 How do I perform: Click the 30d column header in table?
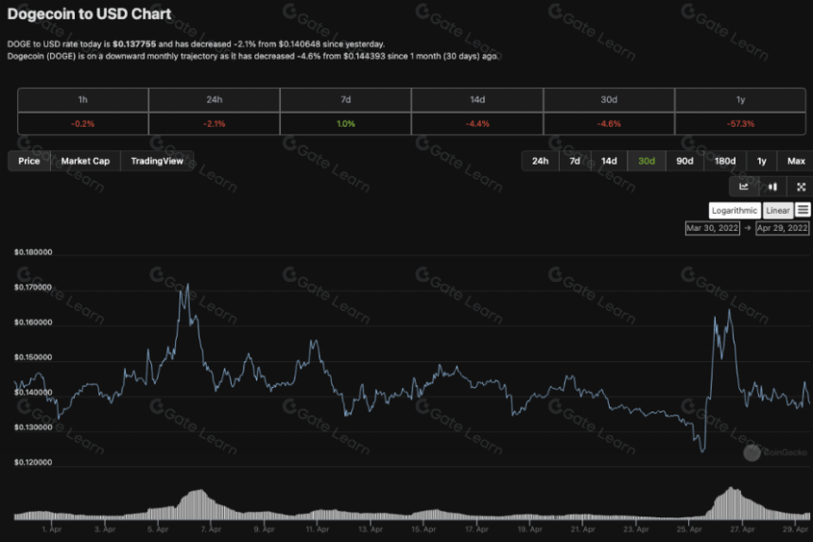(609, 99)
